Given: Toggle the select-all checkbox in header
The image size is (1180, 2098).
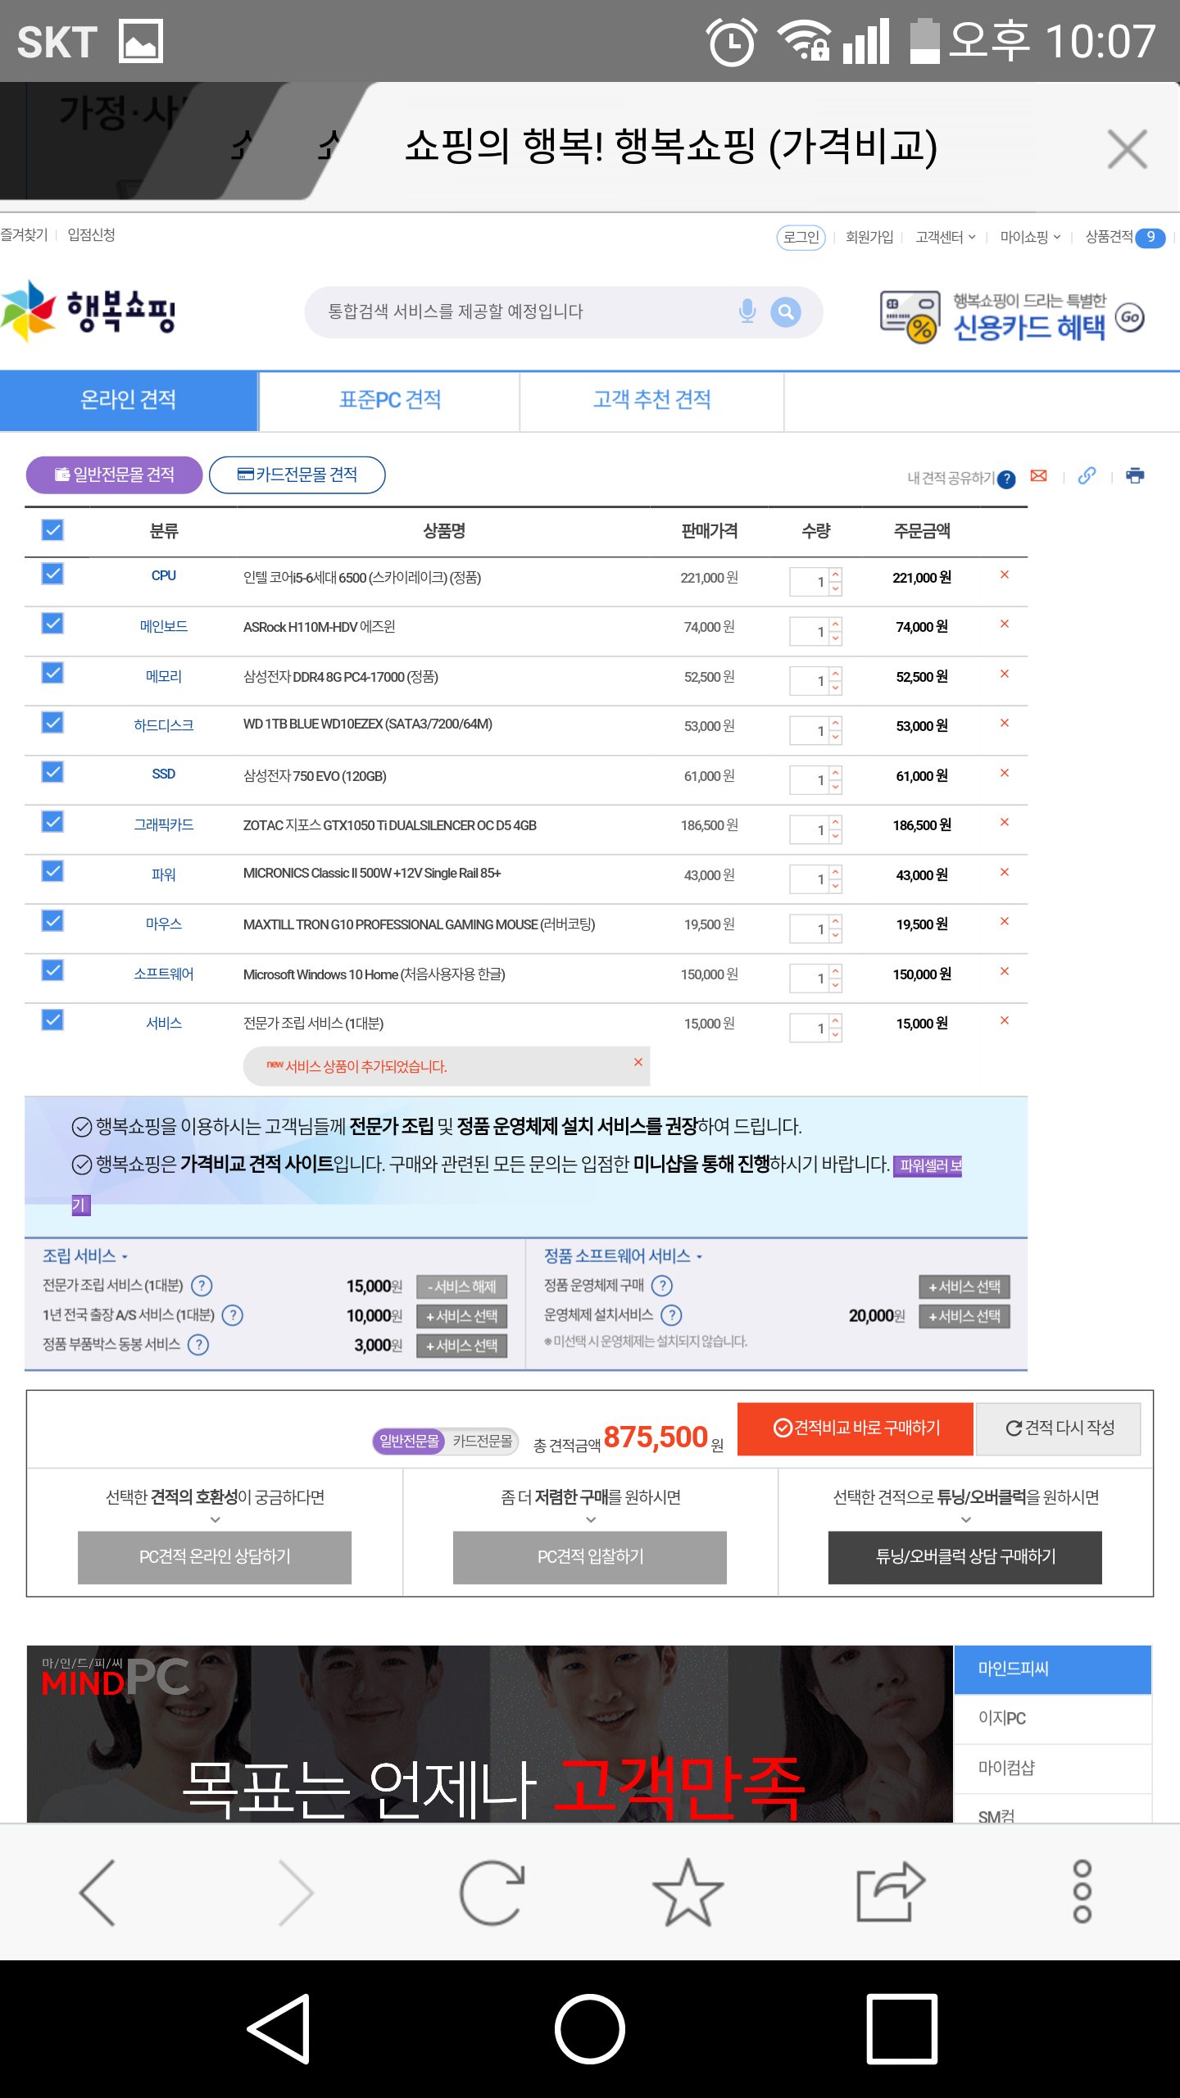Looking at the screenshot, I should click(x=53, y=530).
